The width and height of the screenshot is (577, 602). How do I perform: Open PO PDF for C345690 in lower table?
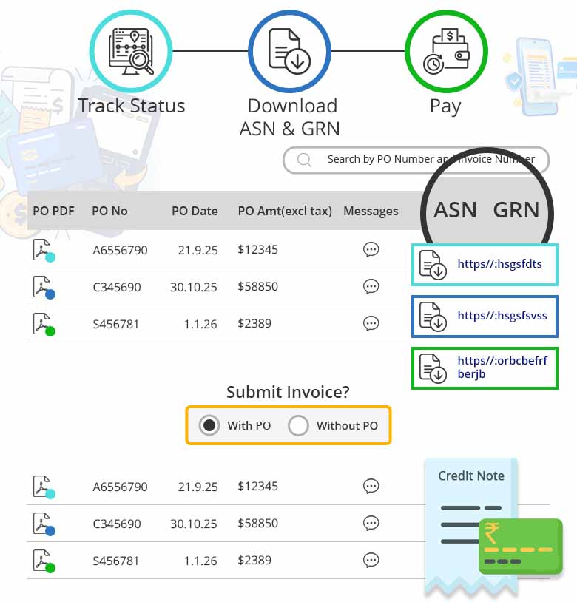click(44, 524)
